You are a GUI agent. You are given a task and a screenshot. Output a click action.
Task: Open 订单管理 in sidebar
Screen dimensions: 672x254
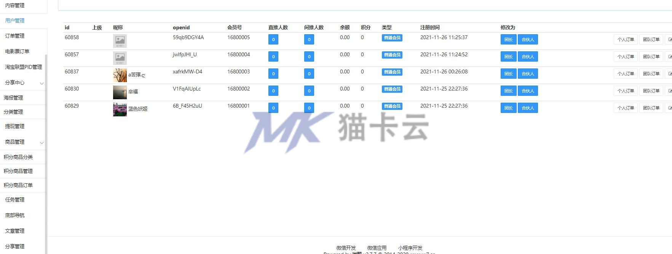15,36
